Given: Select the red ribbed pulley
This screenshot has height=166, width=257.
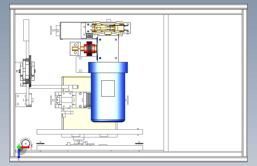Looking at the screenshot, I should pos(90,49).
